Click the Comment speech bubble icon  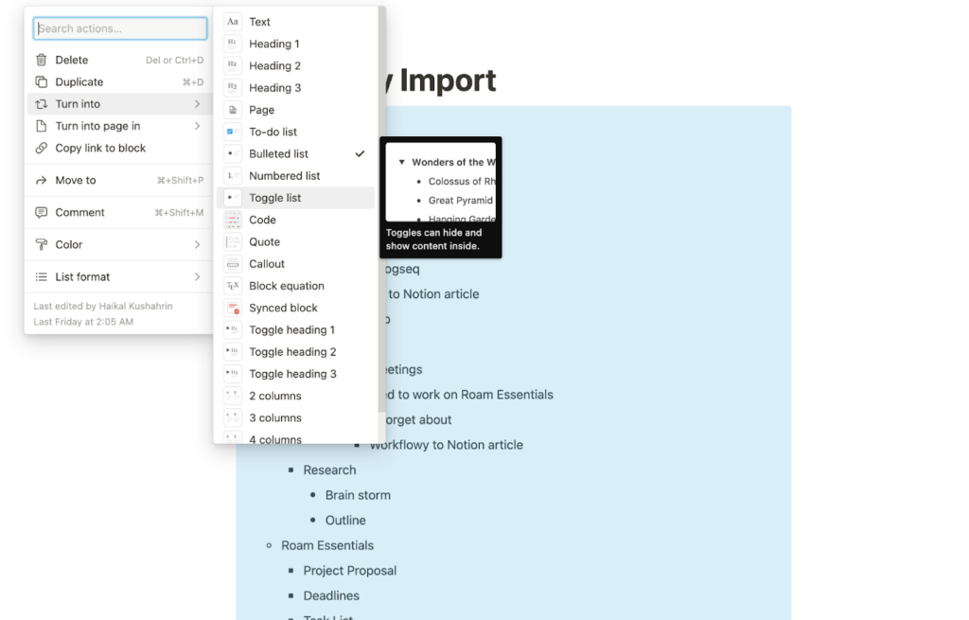[41, 213]
